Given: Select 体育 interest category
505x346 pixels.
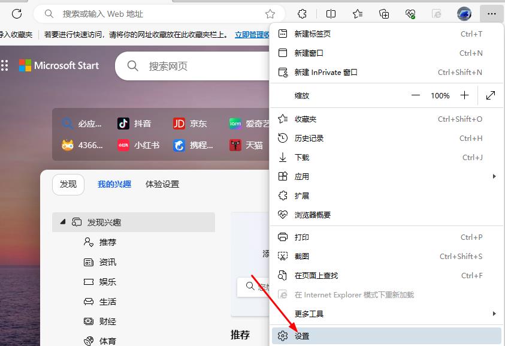Looking at the screenshot, I should tap(100, 341).
